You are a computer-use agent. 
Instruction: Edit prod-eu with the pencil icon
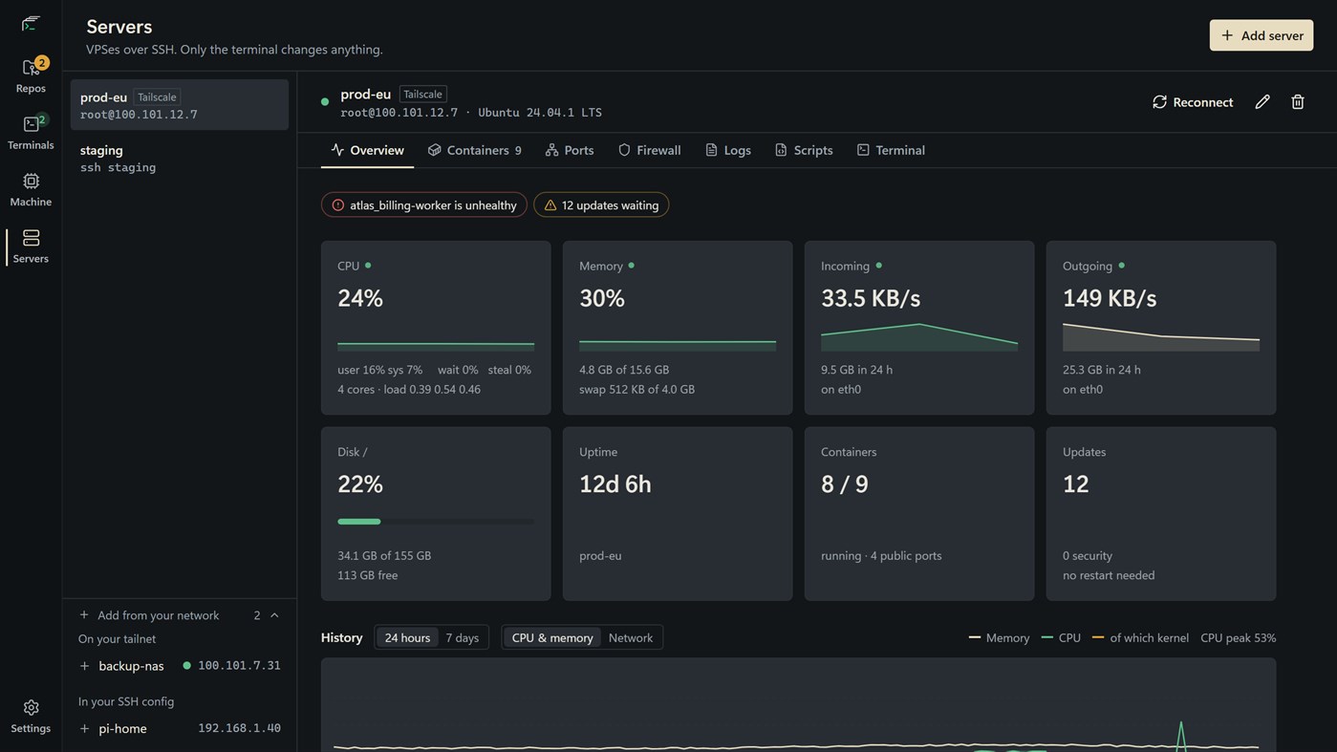[1262, 101]
